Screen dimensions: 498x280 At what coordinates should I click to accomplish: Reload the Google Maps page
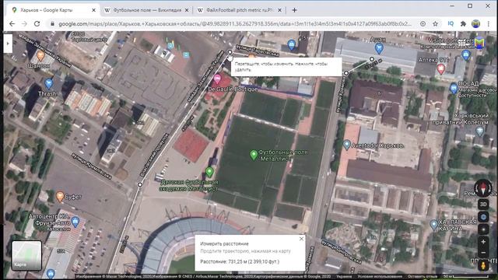37,24
